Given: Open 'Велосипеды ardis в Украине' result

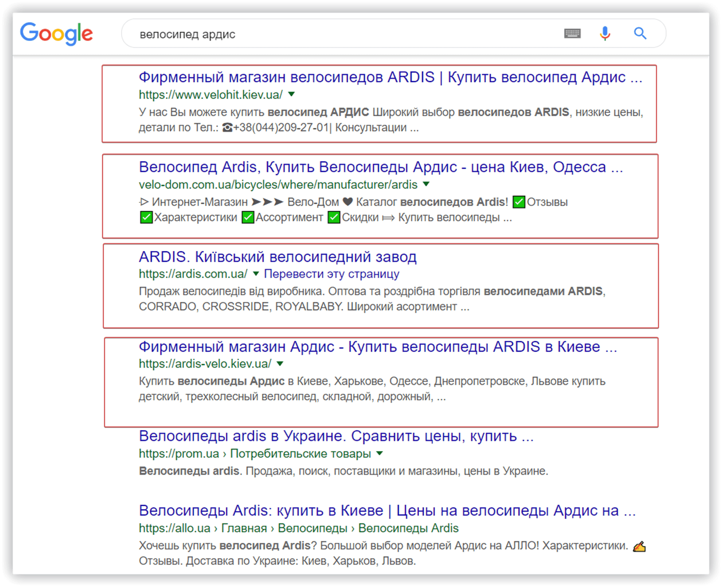Looking at the screenshot, I should (336, 436).
